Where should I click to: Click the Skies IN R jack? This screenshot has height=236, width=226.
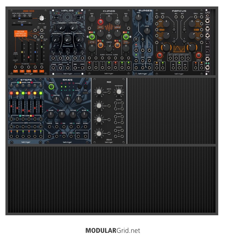(x=56, y=136)
